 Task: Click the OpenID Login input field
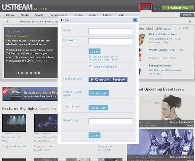coord(110,121)
